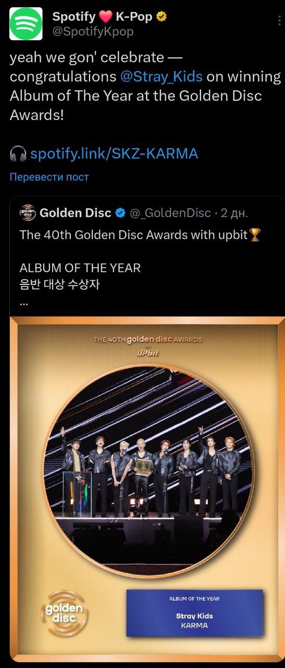285x668 pixels.
Task: Tap the trophy emoji after upbit
Action: [x=255, y=235]
